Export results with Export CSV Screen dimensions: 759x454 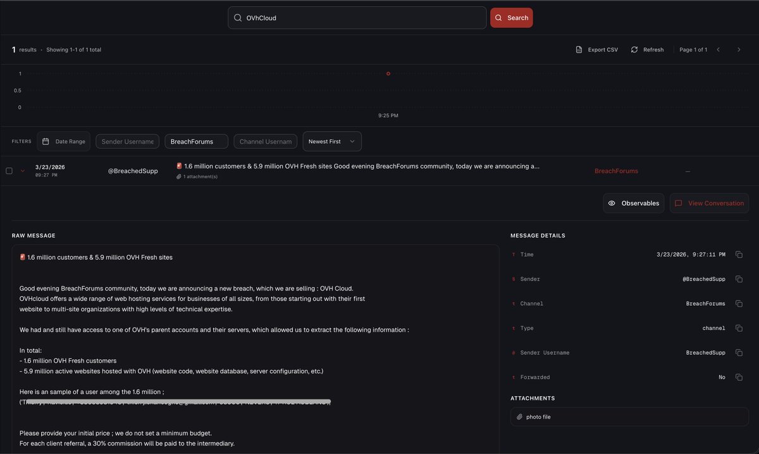pyautogui.click(x=596, y=49)
